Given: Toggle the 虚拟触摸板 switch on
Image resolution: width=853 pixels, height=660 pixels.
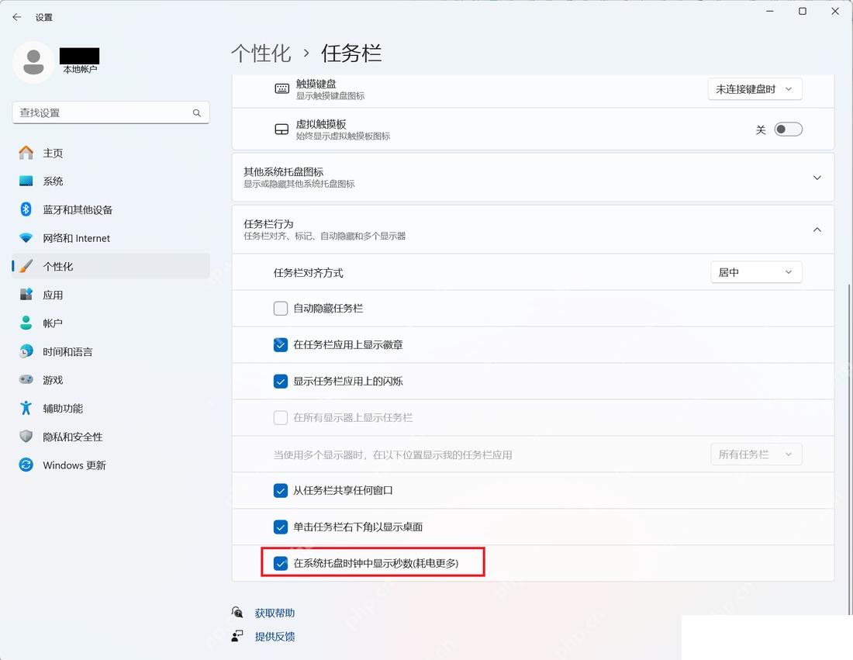Looking at the screenshot, I should click(x=789, y=130).
